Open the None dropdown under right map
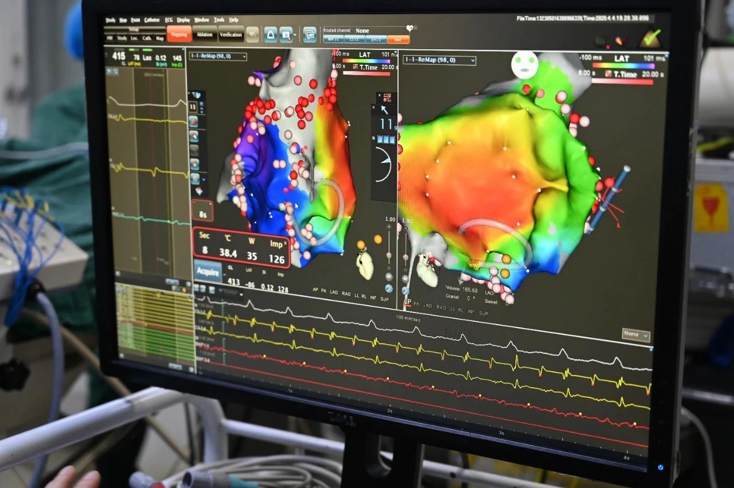This screenshot has height=488, width=734. pyautogui.click(x=636, y=334)
